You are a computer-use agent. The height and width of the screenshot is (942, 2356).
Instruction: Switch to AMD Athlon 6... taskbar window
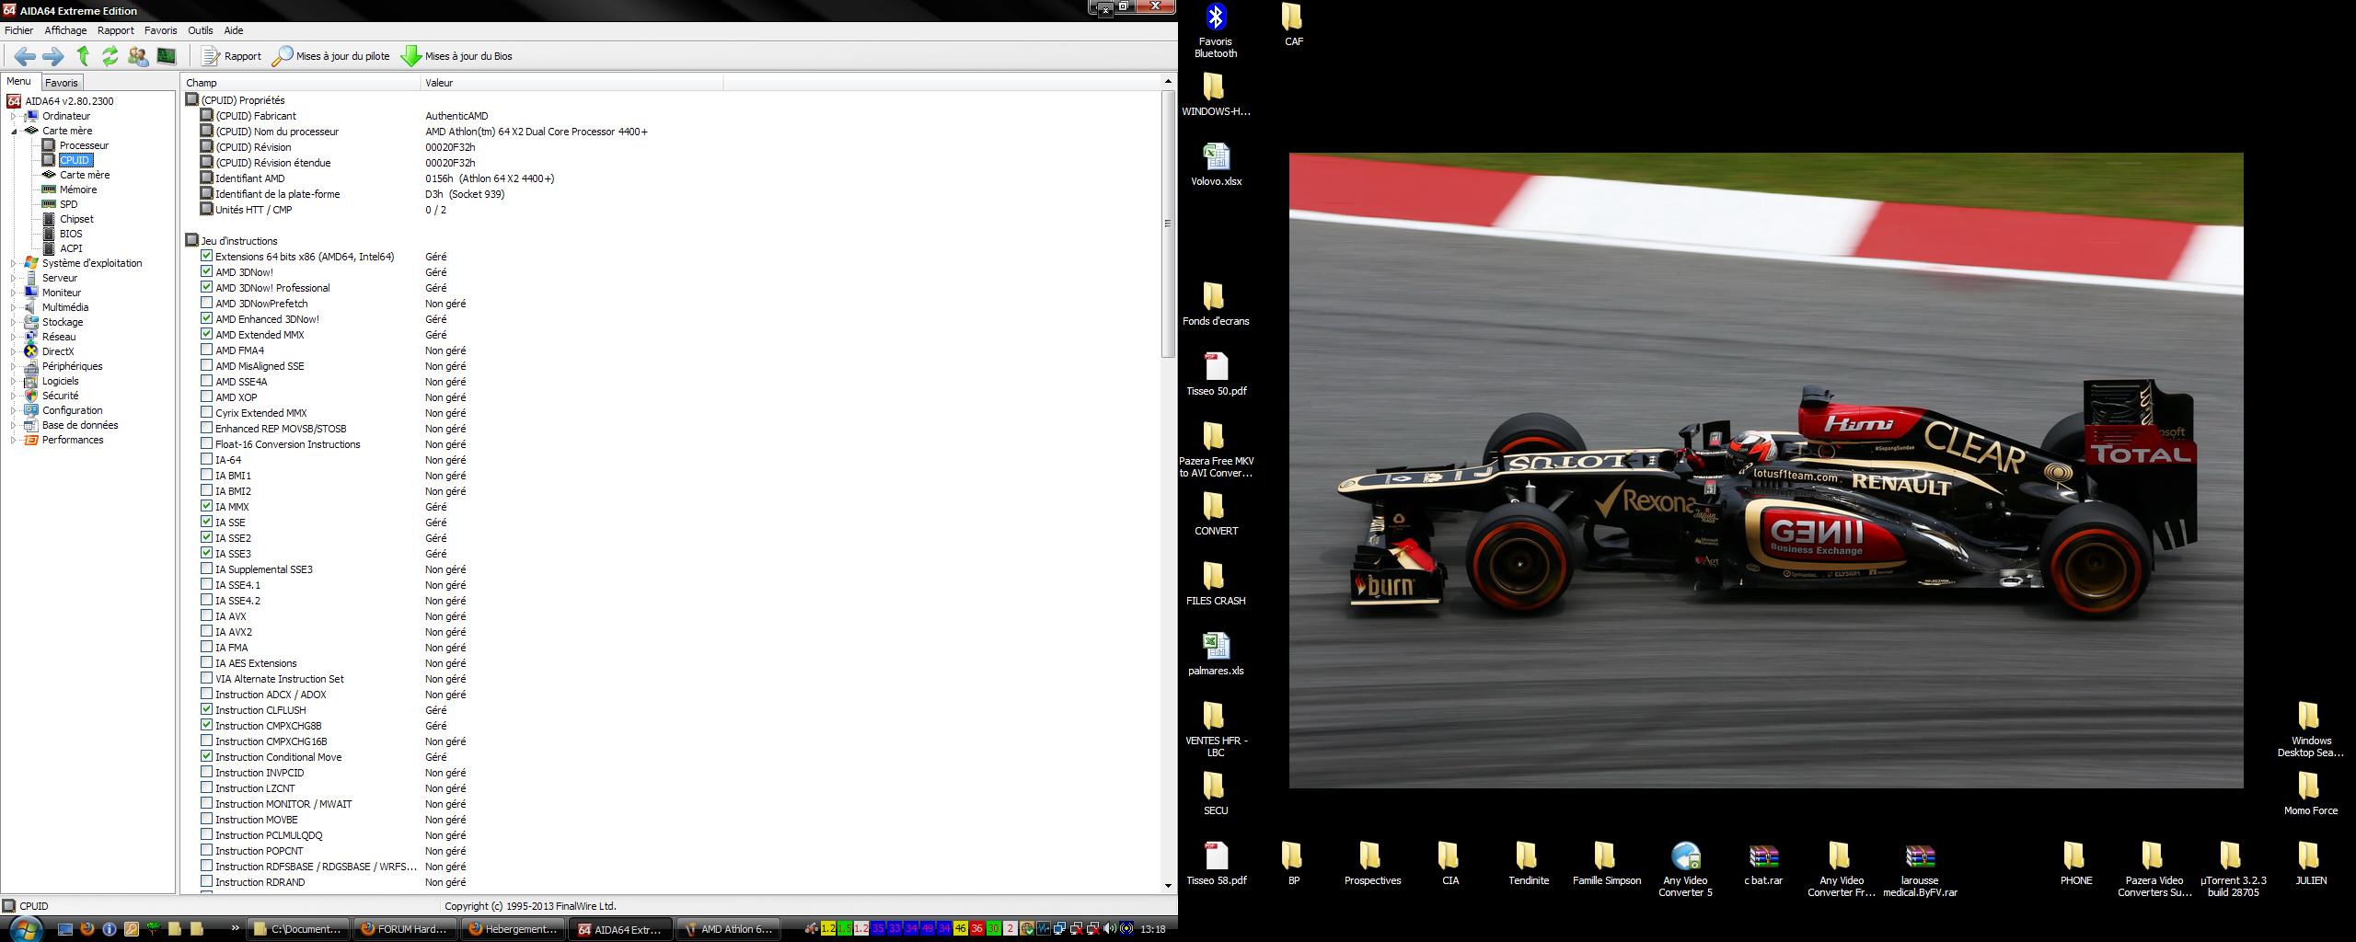[x=729, y=929]
